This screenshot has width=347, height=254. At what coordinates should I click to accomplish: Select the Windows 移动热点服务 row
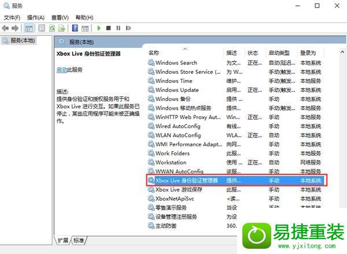coord(236,108)
